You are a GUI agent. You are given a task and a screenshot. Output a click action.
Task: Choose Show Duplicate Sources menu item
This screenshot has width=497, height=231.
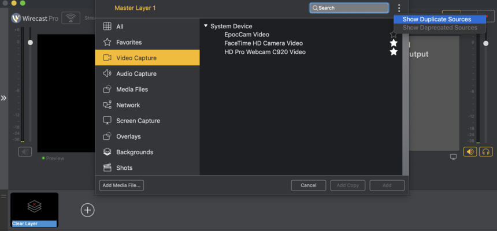(x=440, y=19)
